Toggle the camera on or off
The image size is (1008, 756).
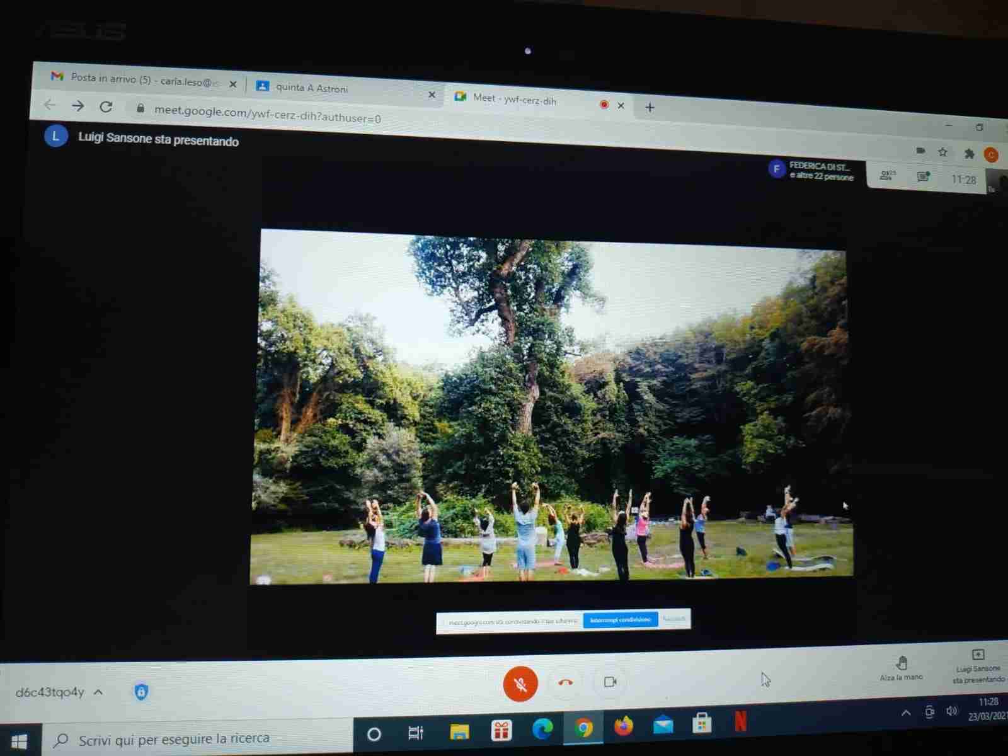click(610, 682)
